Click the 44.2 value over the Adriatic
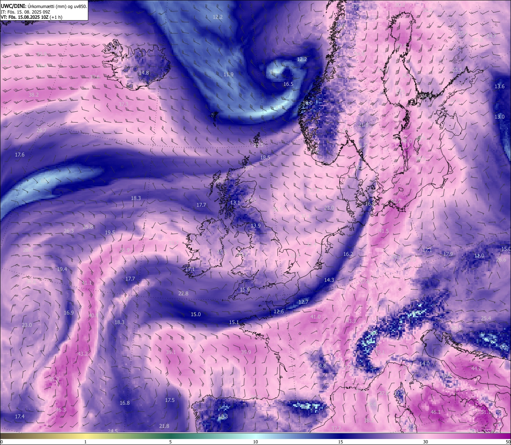Screen dimensions: 511x445 click(x=476, y=368)
